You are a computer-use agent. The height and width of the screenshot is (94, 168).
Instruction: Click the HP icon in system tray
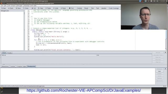(140, 1)
